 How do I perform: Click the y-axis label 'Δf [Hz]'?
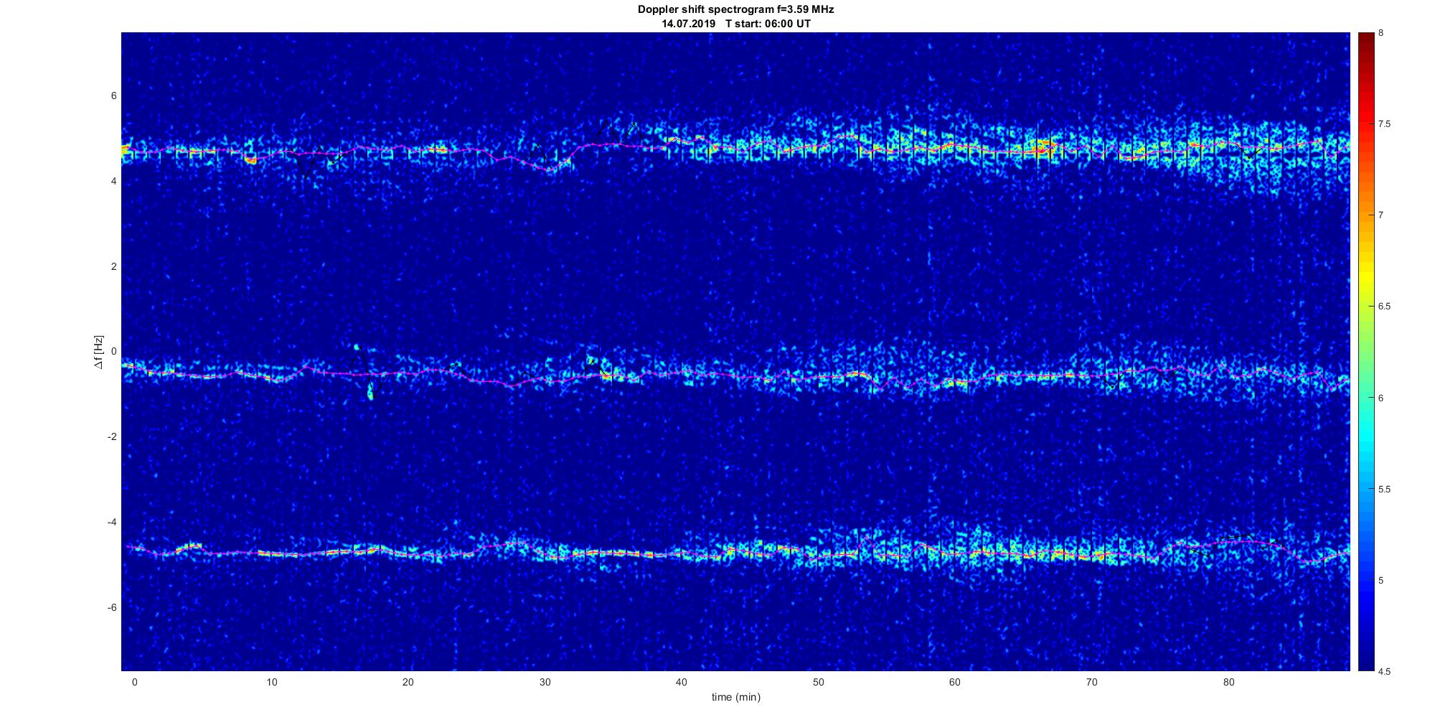99,352
